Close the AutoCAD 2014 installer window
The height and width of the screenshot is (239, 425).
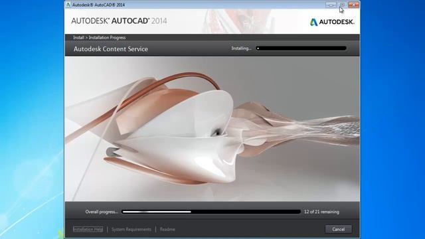[353, 5]
